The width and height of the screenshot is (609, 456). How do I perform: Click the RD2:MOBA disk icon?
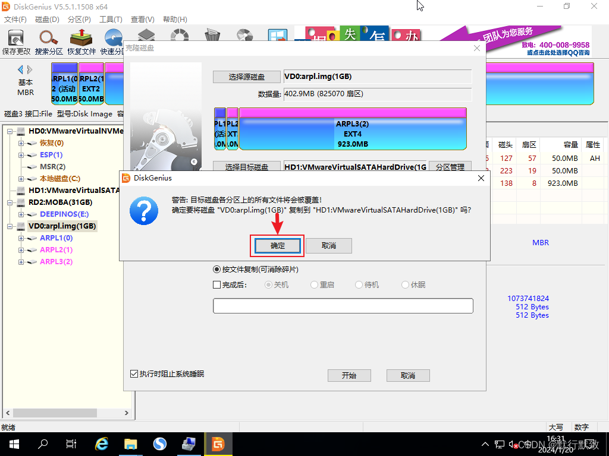21,203
